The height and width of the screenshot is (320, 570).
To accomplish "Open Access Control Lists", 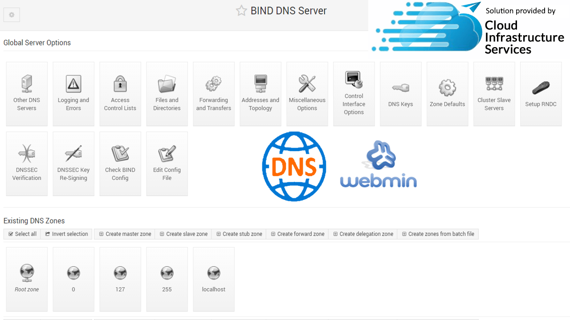I will [x=120, y=94].
